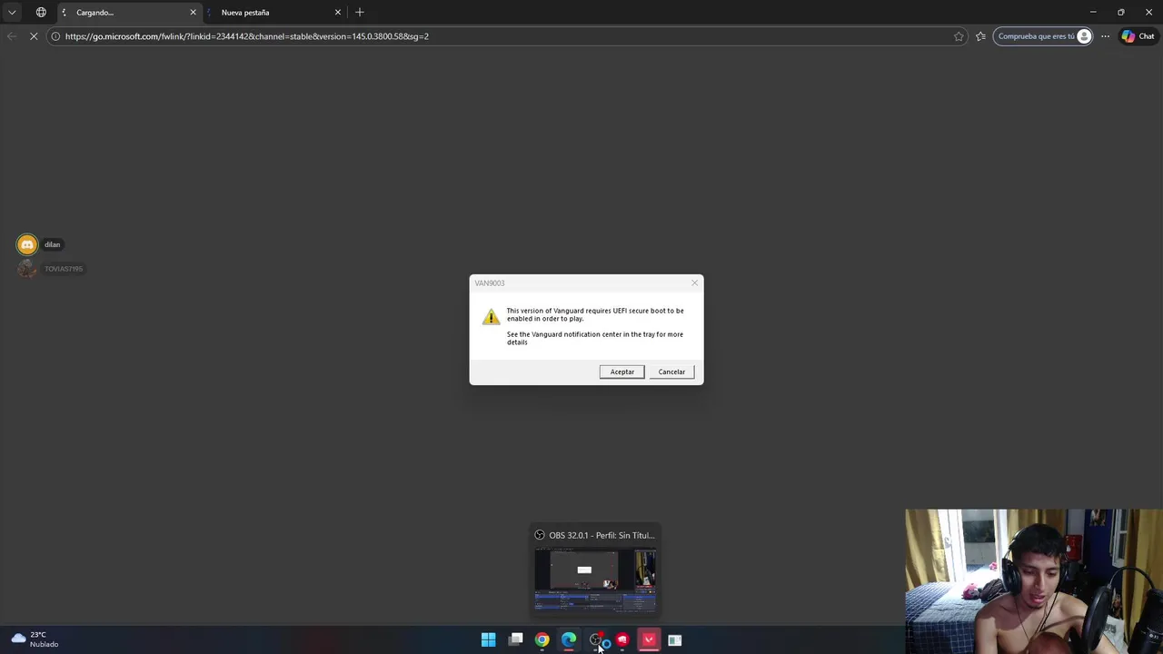Viewport: 1163px width, 654px height.
Task: Open a new tab with plus button
Action: click(x=360, y=13)
